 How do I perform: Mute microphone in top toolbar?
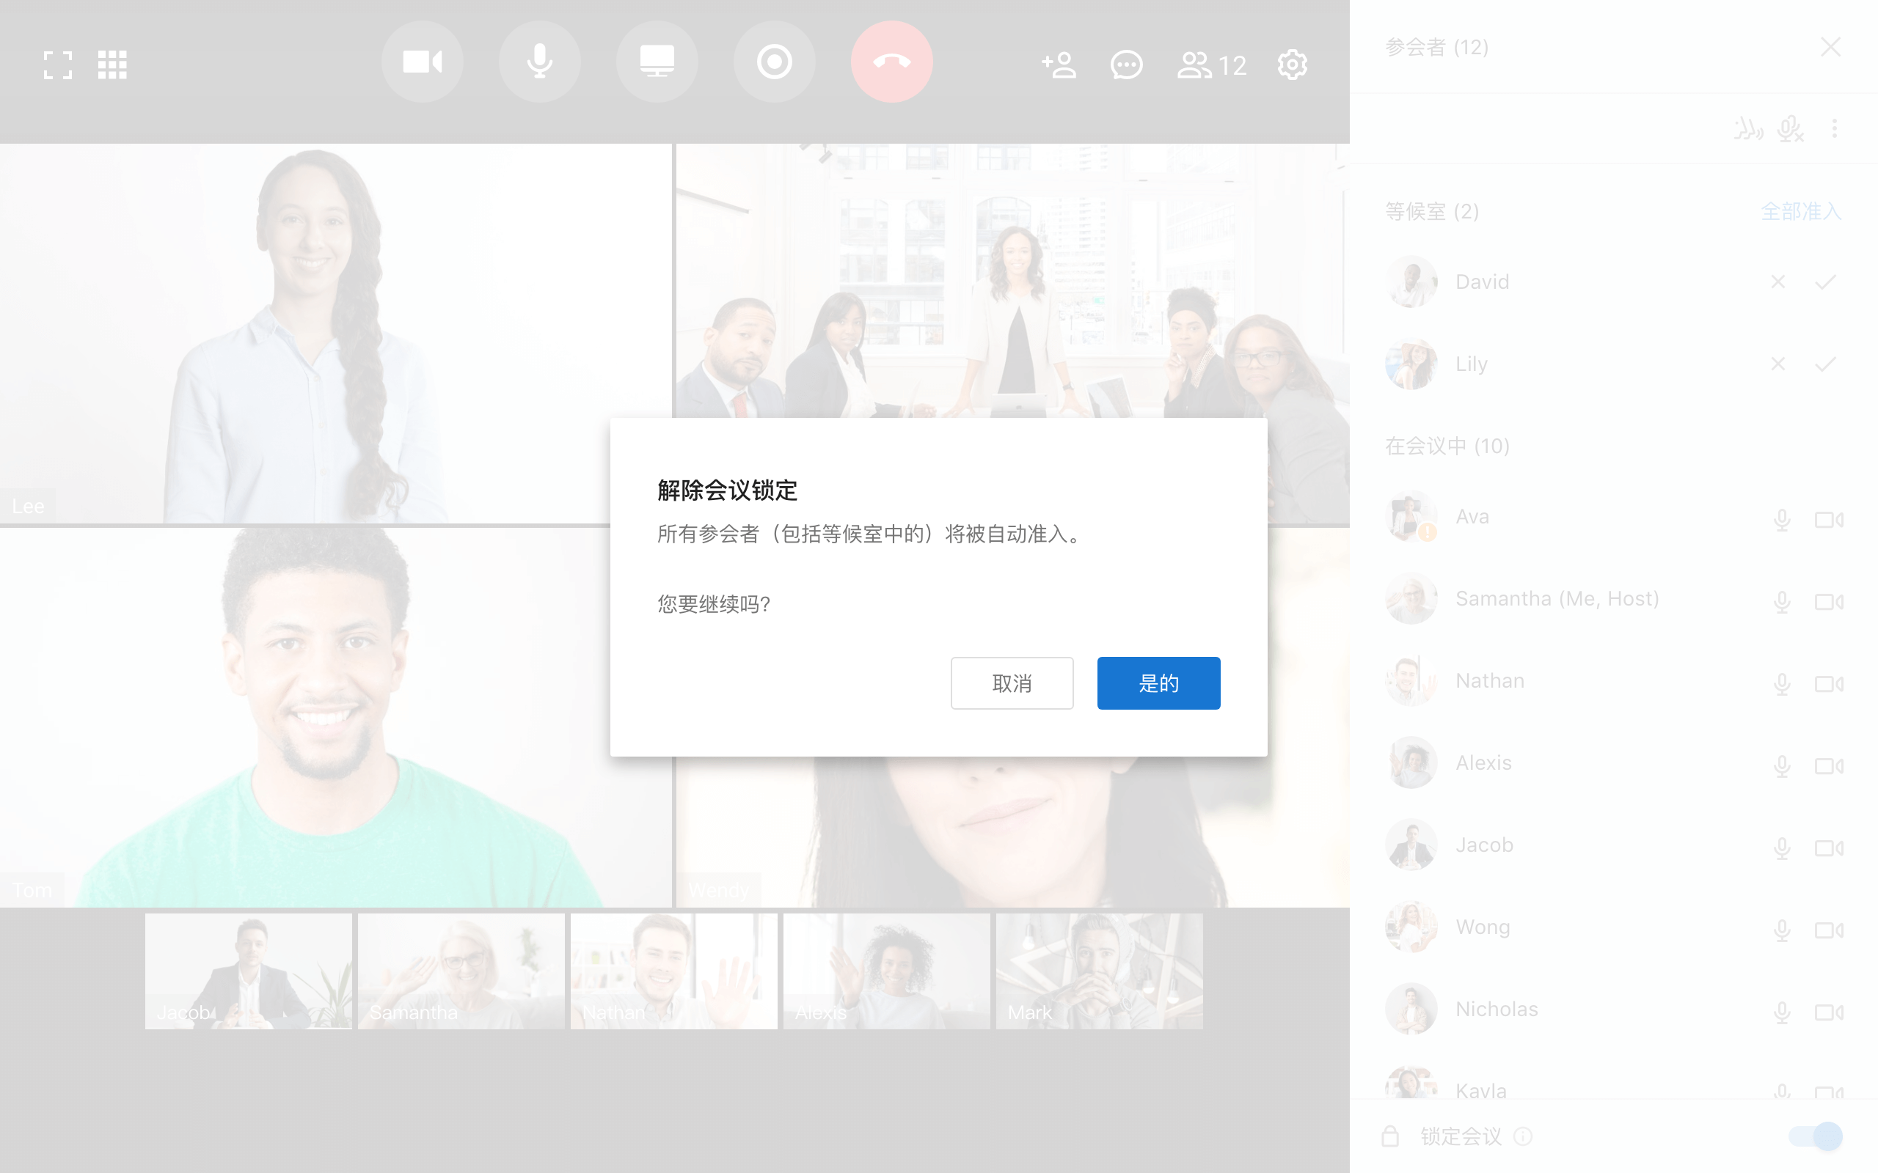[x=539, y=62]
